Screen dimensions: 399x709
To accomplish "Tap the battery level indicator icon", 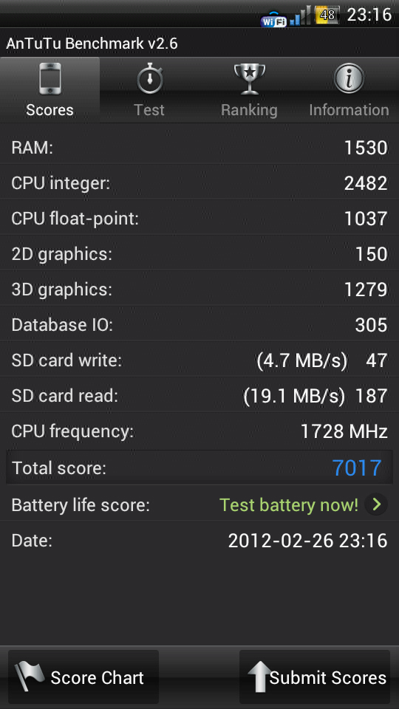I will (327, 16).
